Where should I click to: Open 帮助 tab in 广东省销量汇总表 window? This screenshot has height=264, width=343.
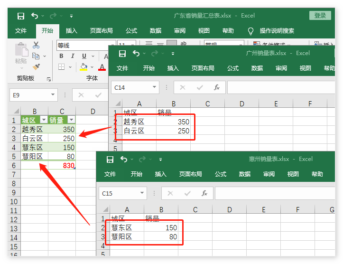click(x=228, y=31)
